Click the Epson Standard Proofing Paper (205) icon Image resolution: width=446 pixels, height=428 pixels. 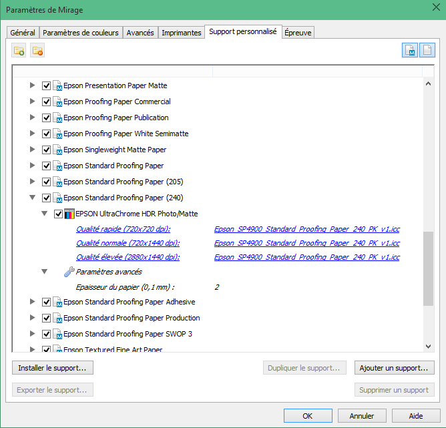57,182
